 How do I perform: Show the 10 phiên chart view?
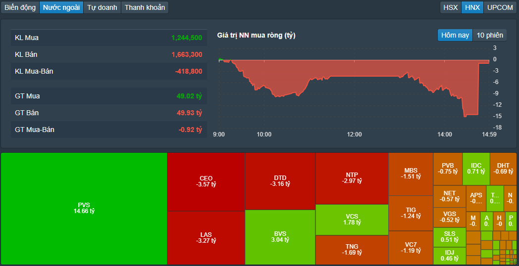490,35
